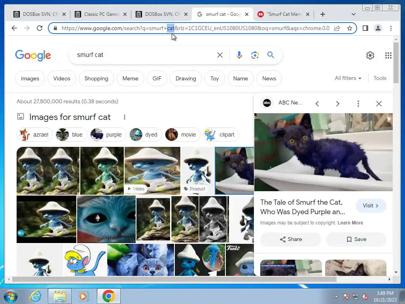
Task: Expand the All filters dropdown
Action: click(x=348, y=78)
